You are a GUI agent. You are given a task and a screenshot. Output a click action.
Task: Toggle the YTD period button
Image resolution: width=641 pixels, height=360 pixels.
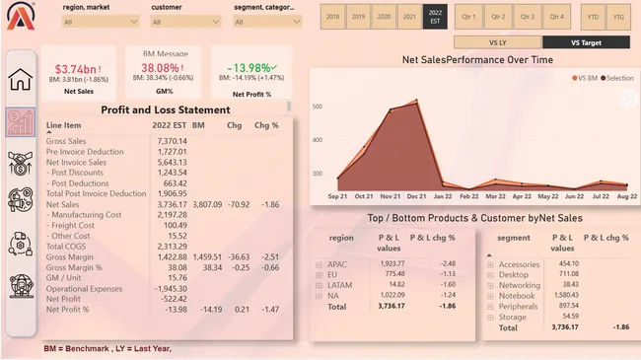click(593, 17)
